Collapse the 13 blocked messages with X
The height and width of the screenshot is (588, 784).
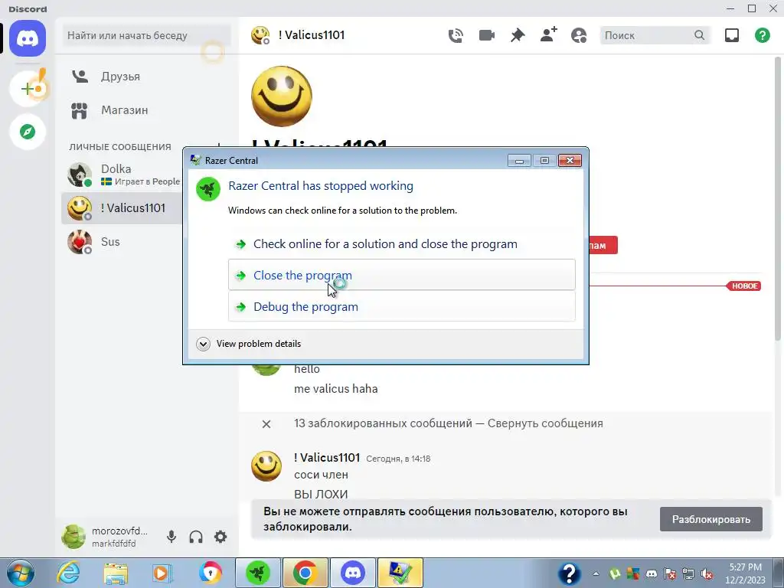[x=266, y=424]
